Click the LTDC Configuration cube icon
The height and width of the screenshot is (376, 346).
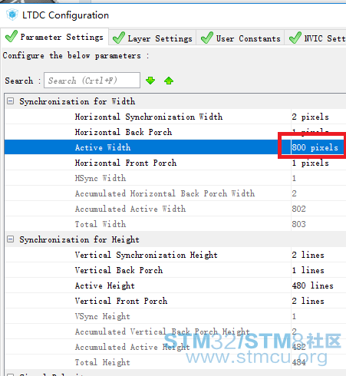coord(12,15)
